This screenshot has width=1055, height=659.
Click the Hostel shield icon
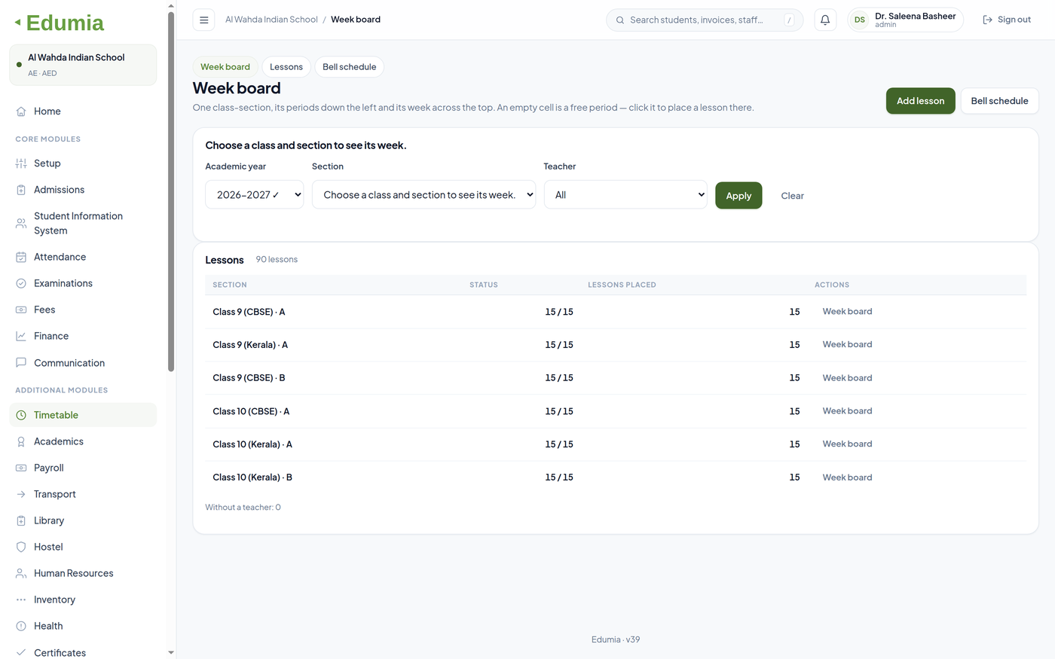coord(21,547)
